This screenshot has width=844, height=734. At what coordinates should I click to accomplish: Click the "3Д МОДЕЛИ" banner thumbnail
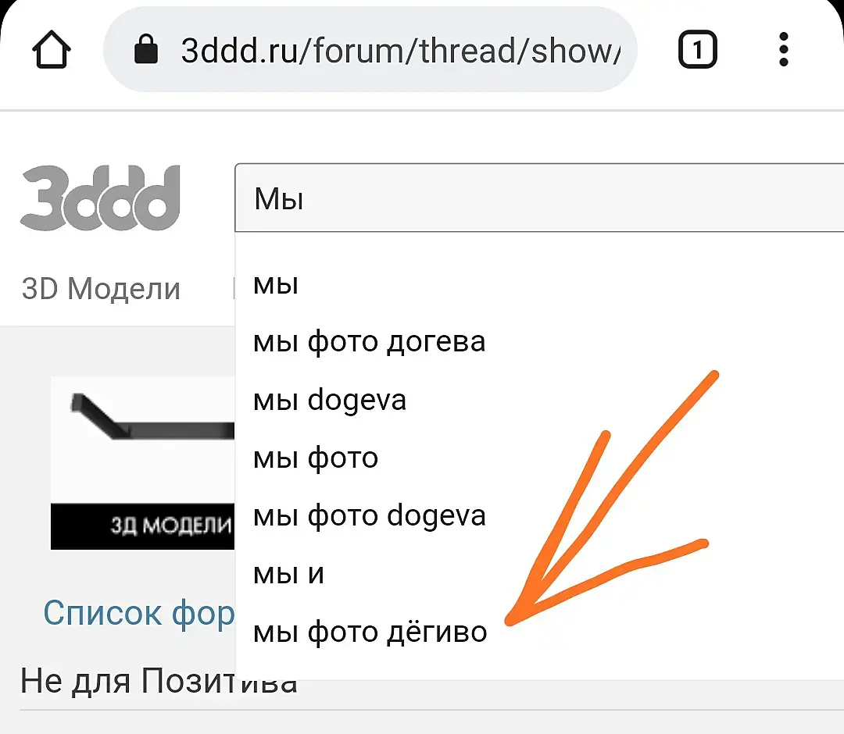[x=143, y=463]
